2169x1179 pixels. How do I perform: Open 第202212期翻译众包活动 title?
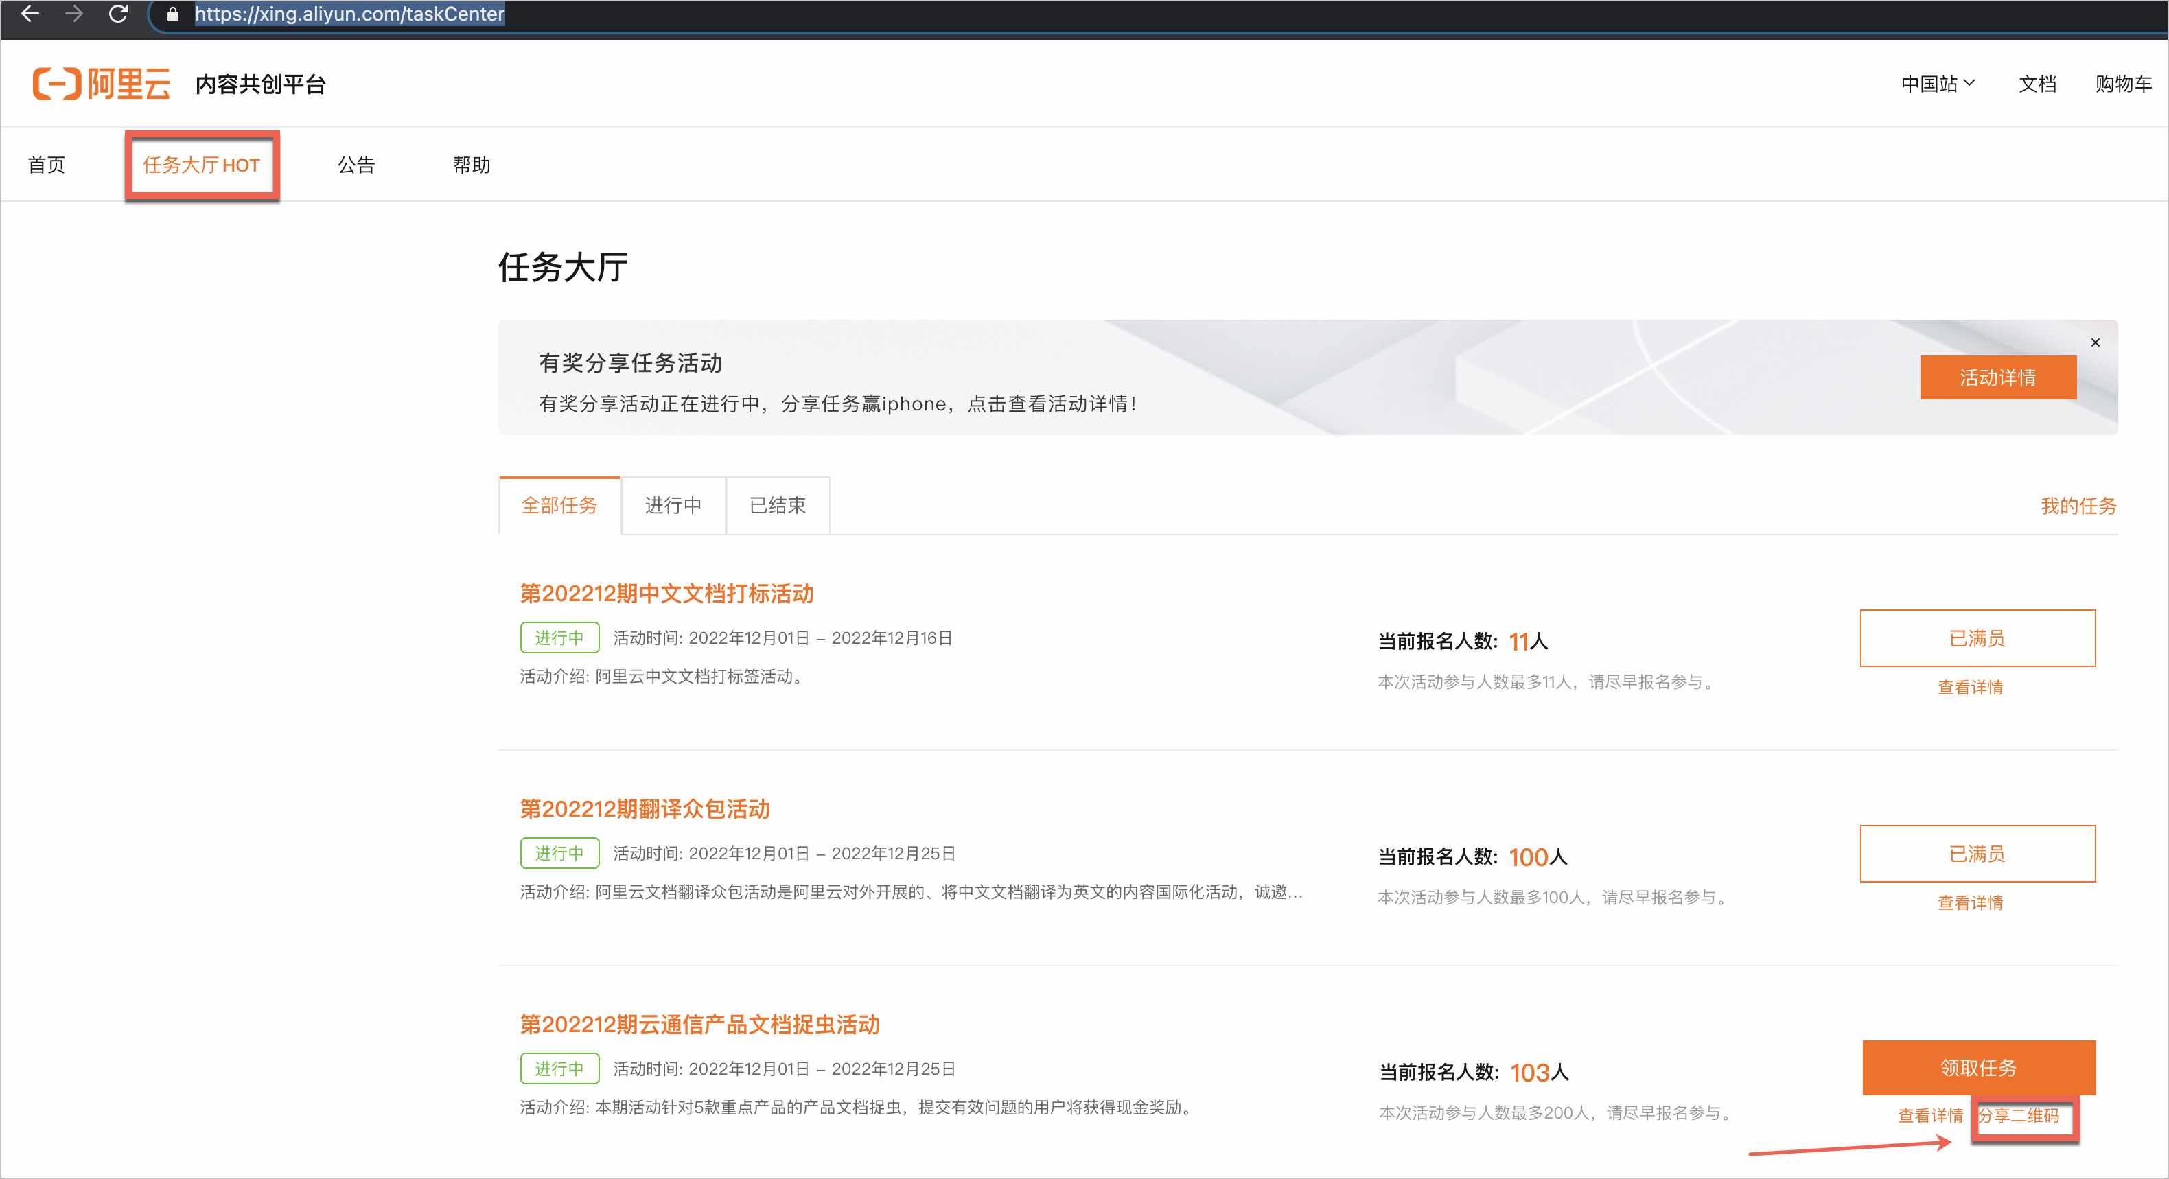click(x=644, y=808)
